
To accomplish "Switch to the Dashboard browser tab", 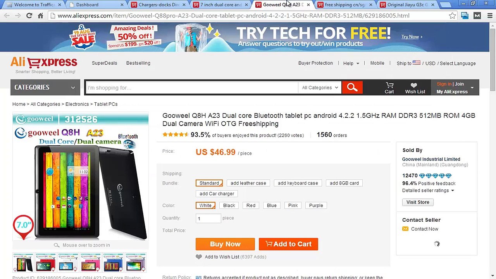I will click(95, 5).
